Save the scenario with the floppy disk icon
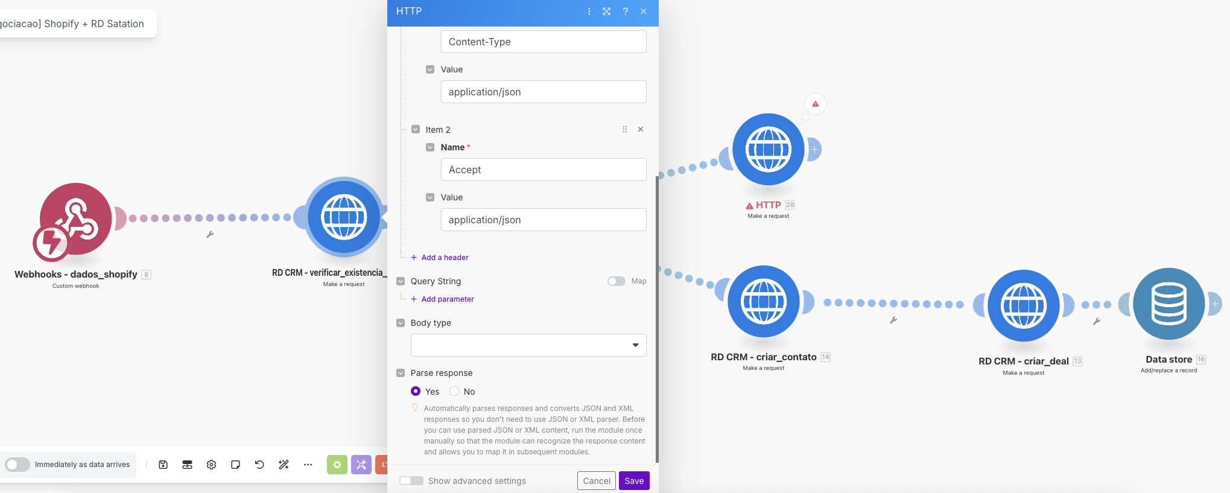 (163, 465)
